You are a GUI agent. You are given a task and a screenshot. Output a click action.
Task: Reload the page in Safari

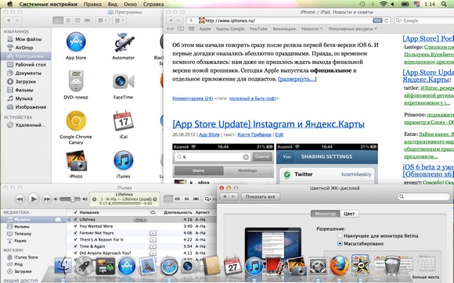click(x=386, y=20)
